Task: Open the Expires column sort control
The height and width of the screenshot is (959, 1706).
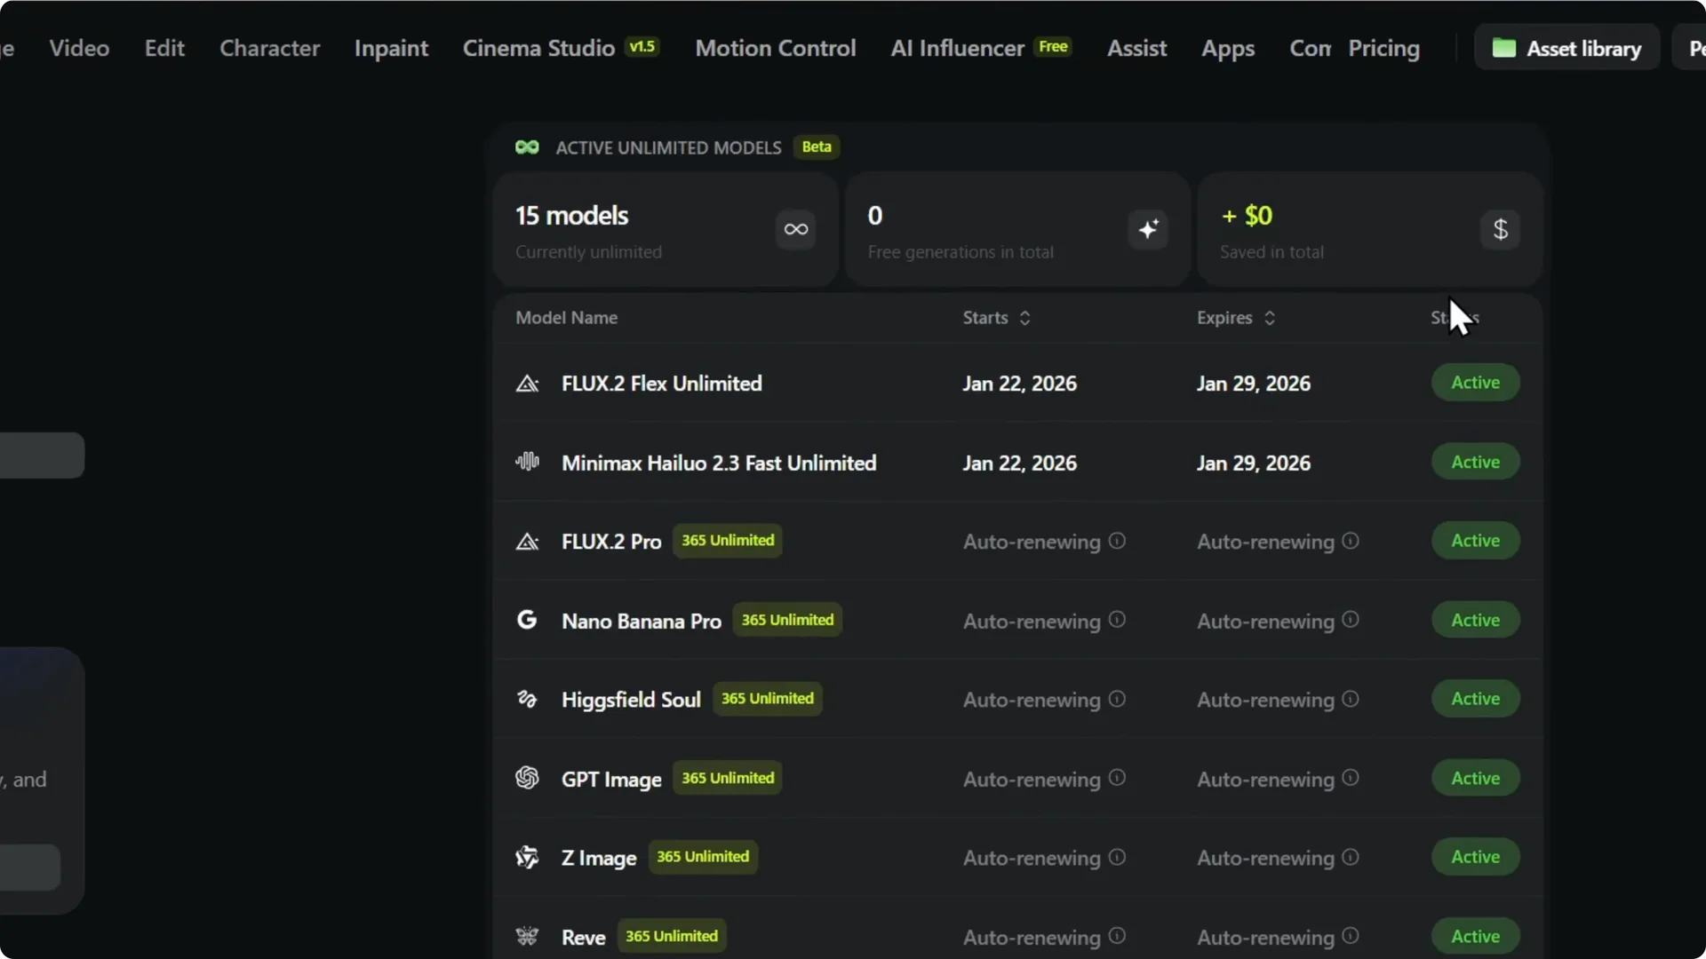Action: click(1270, 318)
